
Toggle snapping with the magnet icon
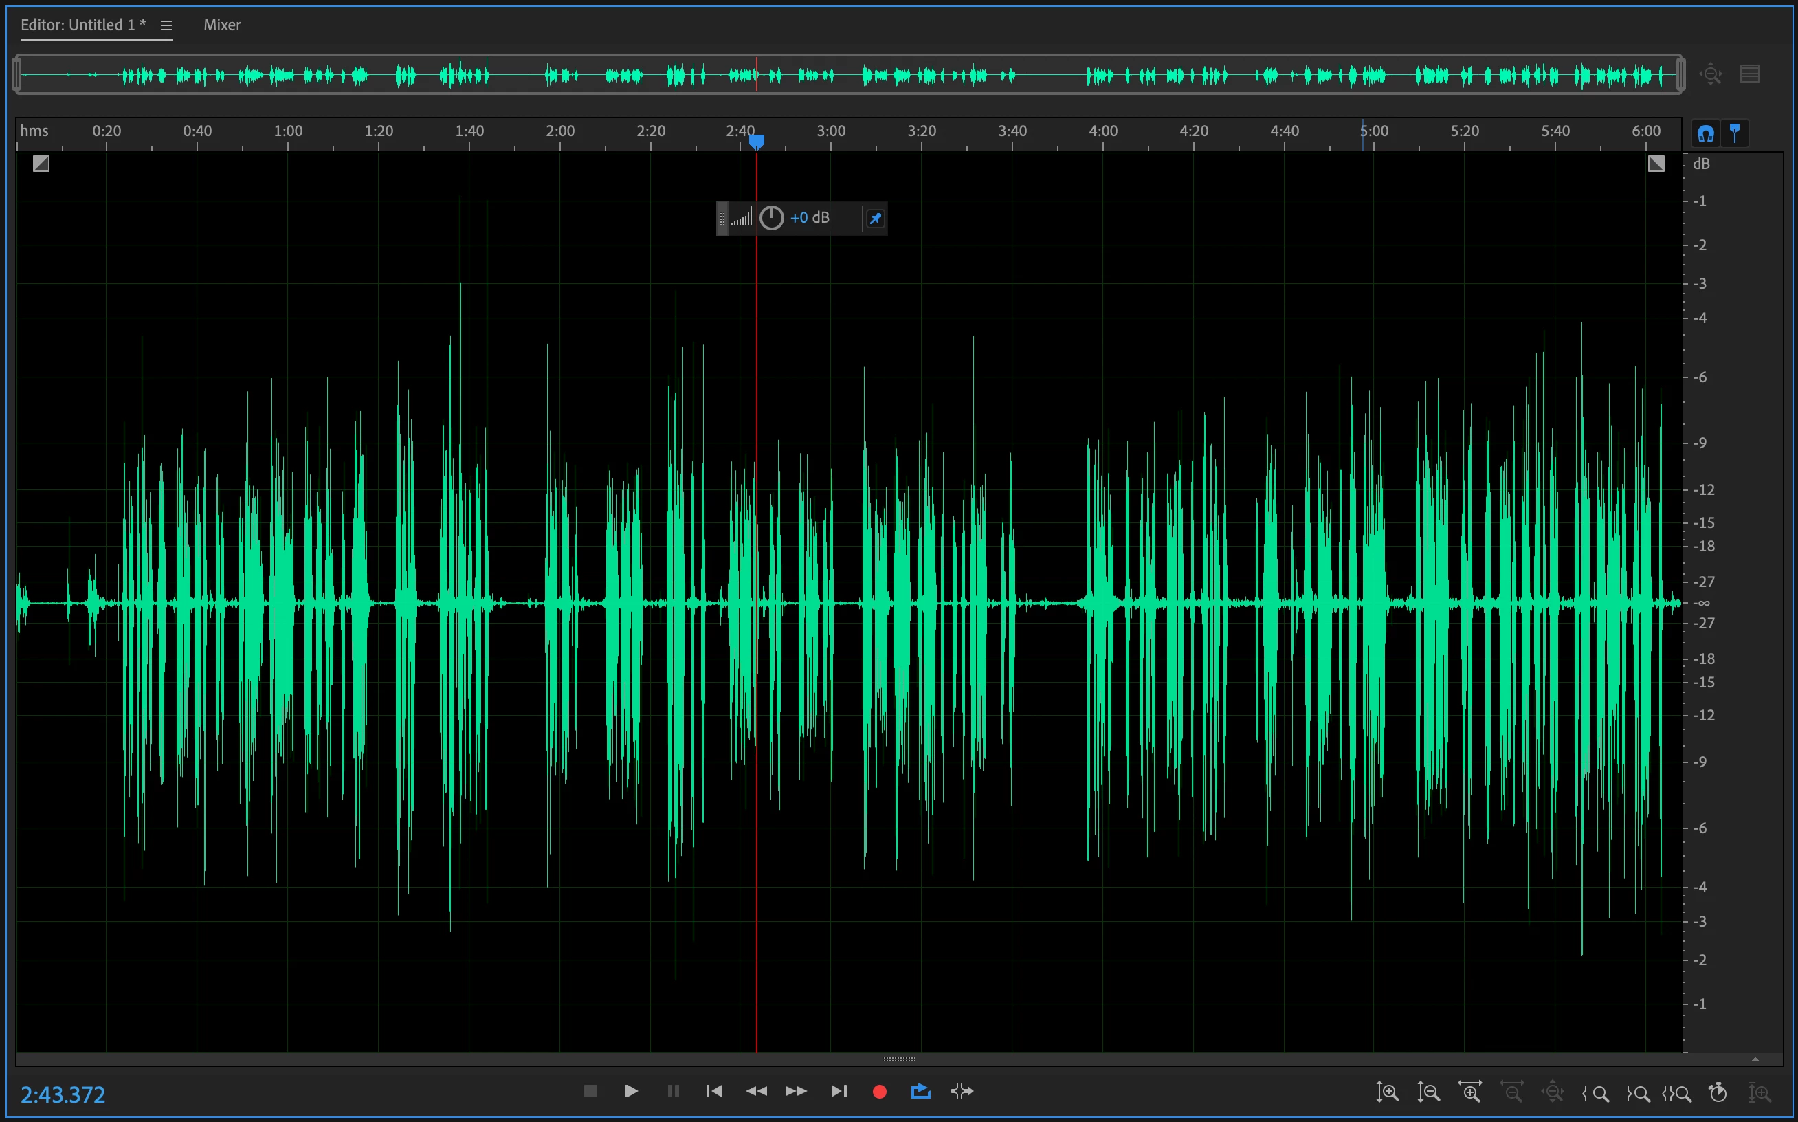point(1705,133)
